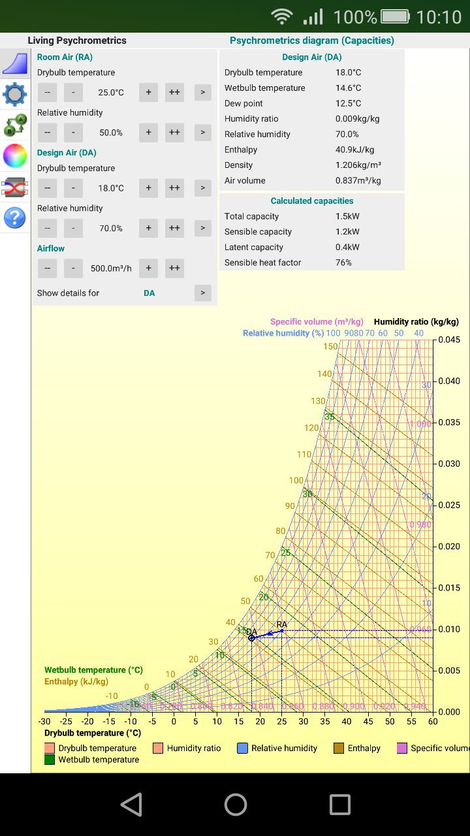This screenshot has width=470, height=836.
Task: Open Android recent apps square icon
Action: point(340,805)
